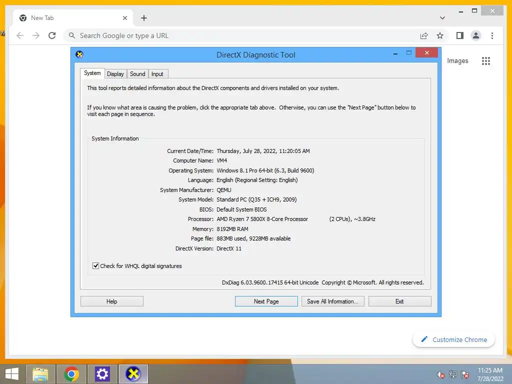512x384 pixels.
Task: Open Google apps grid
Action: (486, 60)
